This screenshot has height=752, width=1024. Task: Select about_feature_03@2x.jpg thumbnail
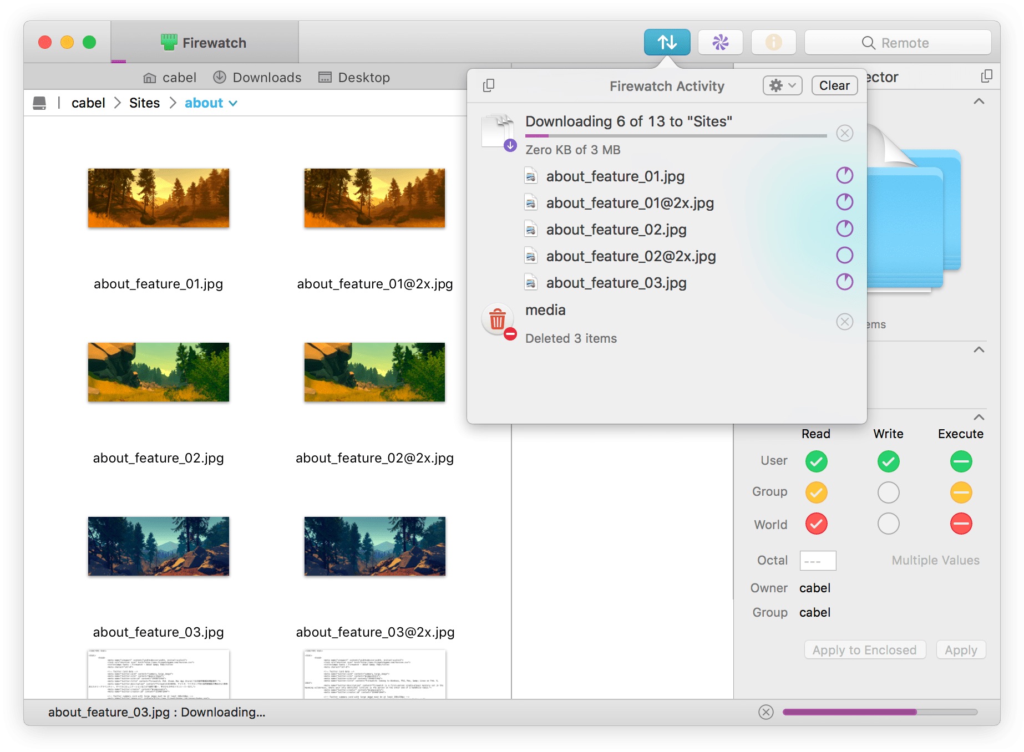[374, 546]
